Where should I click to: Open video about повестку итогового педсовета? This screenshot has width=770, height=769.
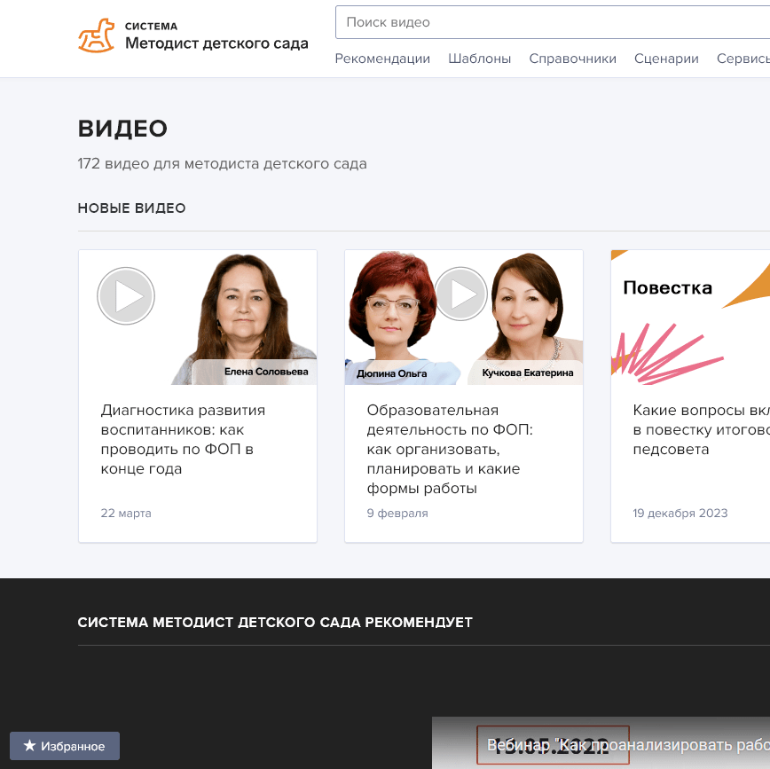(x=701, y=429)
